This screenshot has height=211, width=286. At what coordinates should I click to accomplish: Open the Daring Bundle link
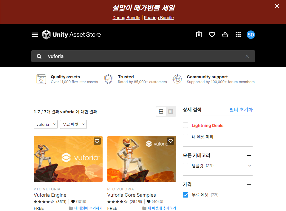point(126,18)
